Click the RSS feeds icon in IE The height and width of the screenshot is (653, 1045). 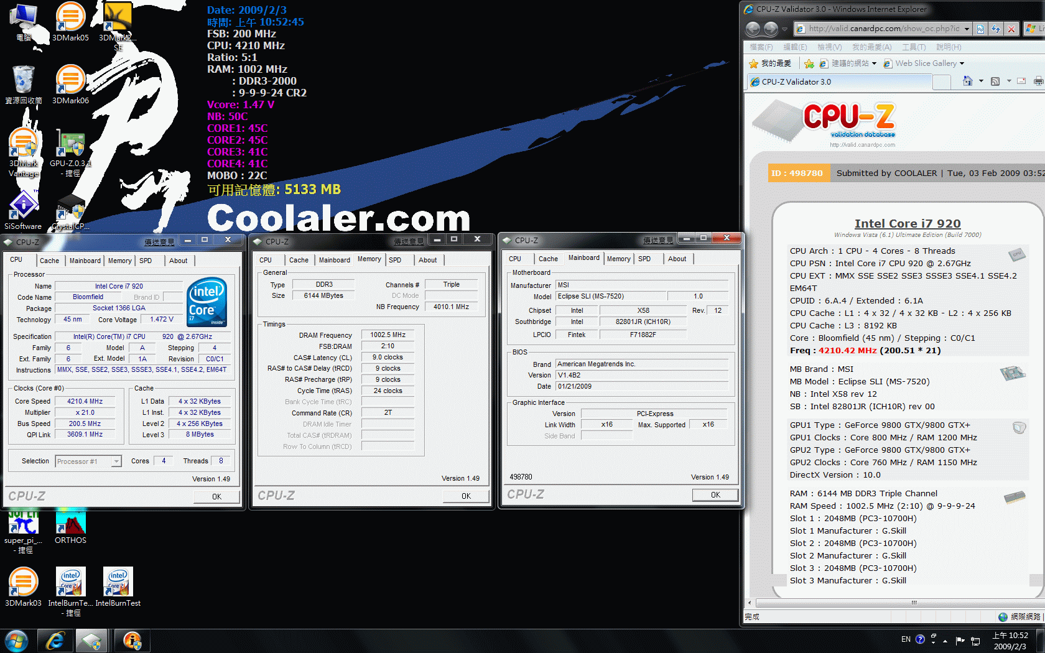click(x=995, y=81)
